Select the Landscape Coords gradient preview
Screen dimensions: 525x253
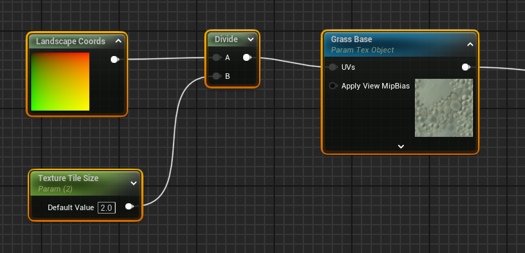[x=60, y=81]
